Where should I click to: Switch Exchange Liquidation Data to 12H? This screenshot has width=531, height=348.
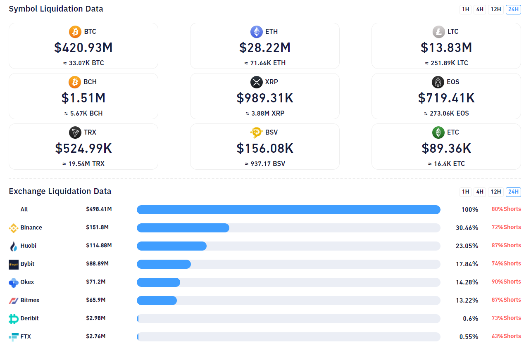pyautogui.click(x=495, y=192)
